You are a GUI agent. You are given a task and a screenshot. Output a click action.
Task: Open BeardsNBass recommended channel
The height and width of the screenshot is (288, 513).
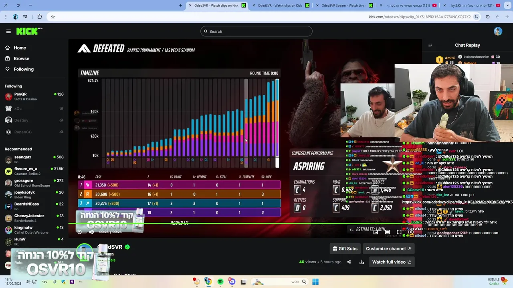coord(34,206)
